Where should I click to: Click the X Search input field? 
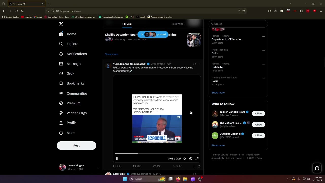(x=238, y=24)
